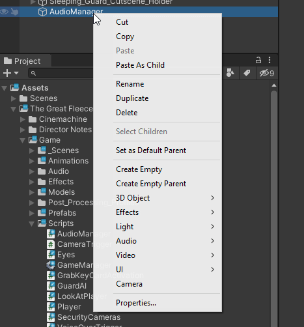Expand the Effects folder arrow
The height and width of the screenshot is (327, 304).
32,182
